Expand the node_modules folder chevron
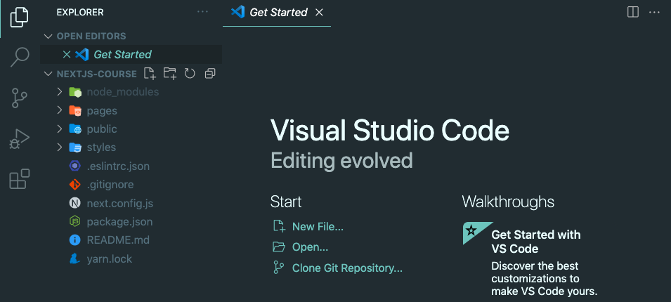Image resolution: width=671 pixels, height=302 pixels. click(60, 91)
